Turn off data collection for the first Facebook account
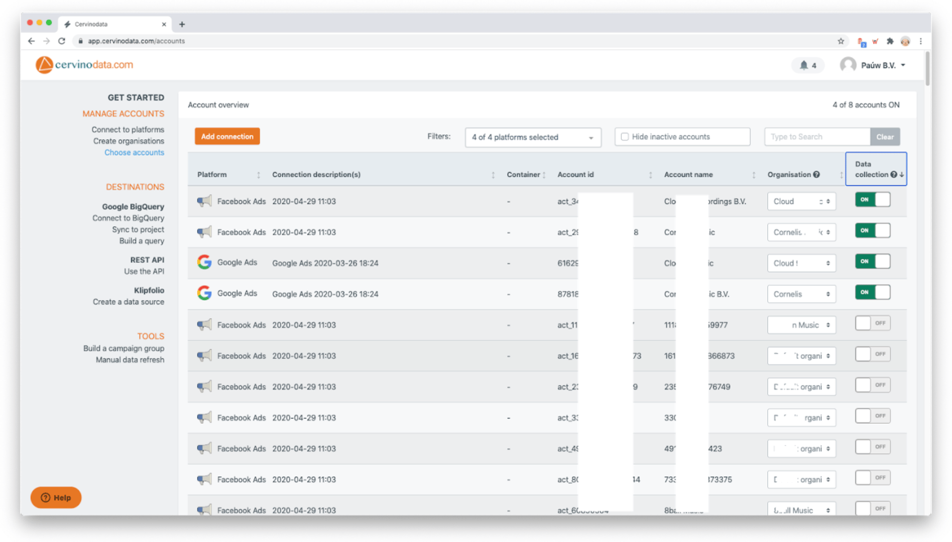 click(x=872, y=199)
